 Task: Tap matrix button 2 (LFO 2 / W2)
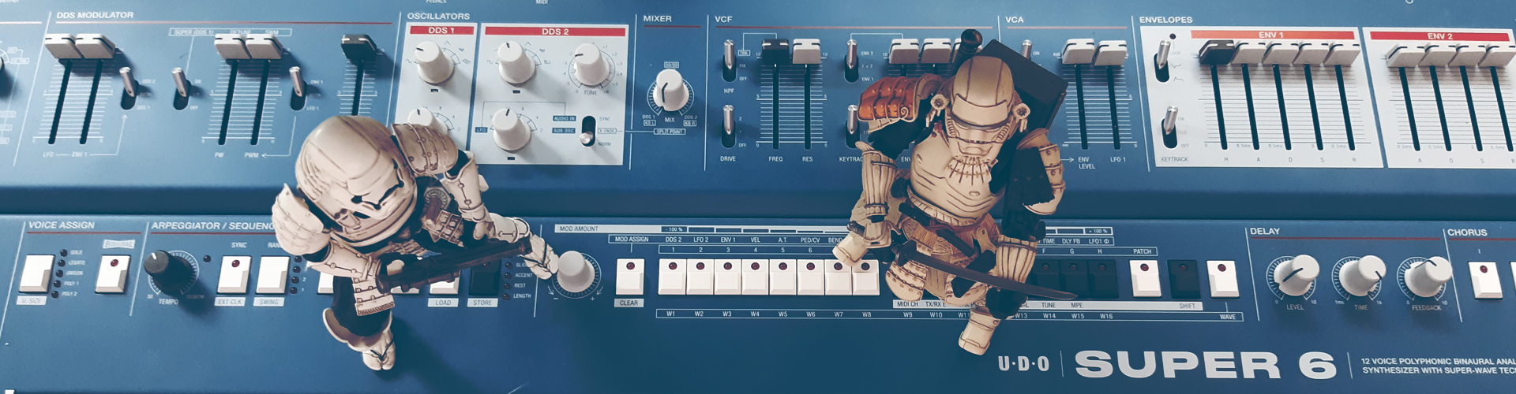700,276
